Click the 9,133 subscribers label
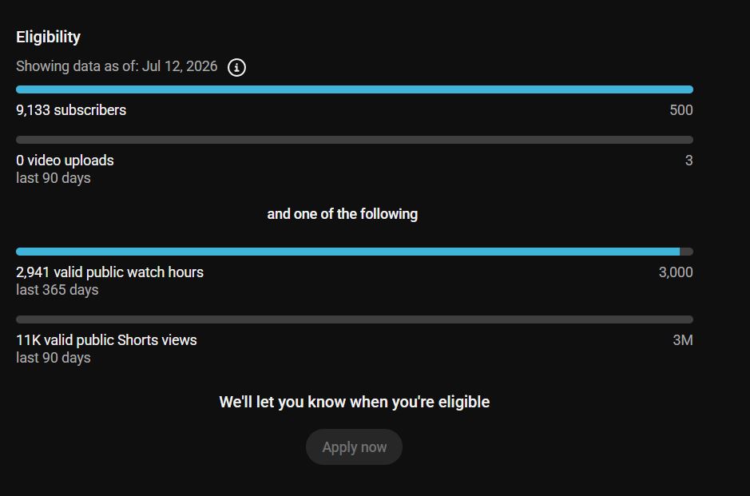 pos(71,110)
